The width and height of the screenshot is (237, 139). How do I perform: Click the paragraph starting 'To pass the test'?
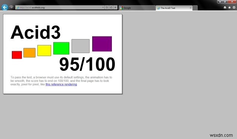pos(61,81)
